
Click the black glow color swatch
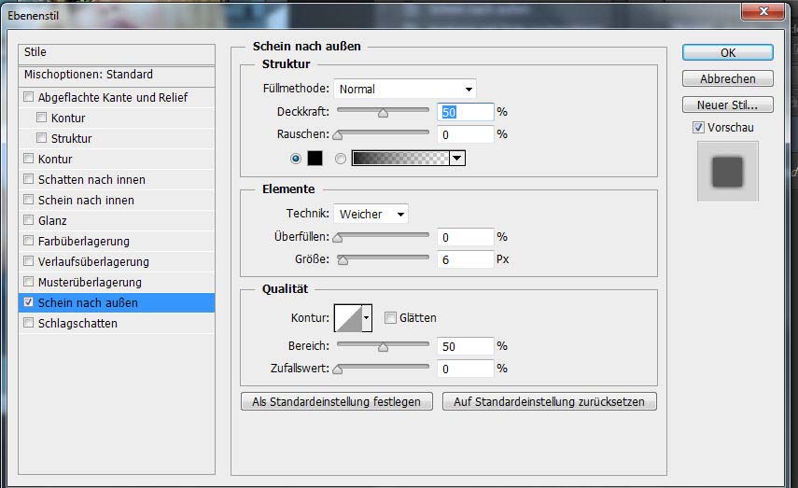[x=315, y=159]
